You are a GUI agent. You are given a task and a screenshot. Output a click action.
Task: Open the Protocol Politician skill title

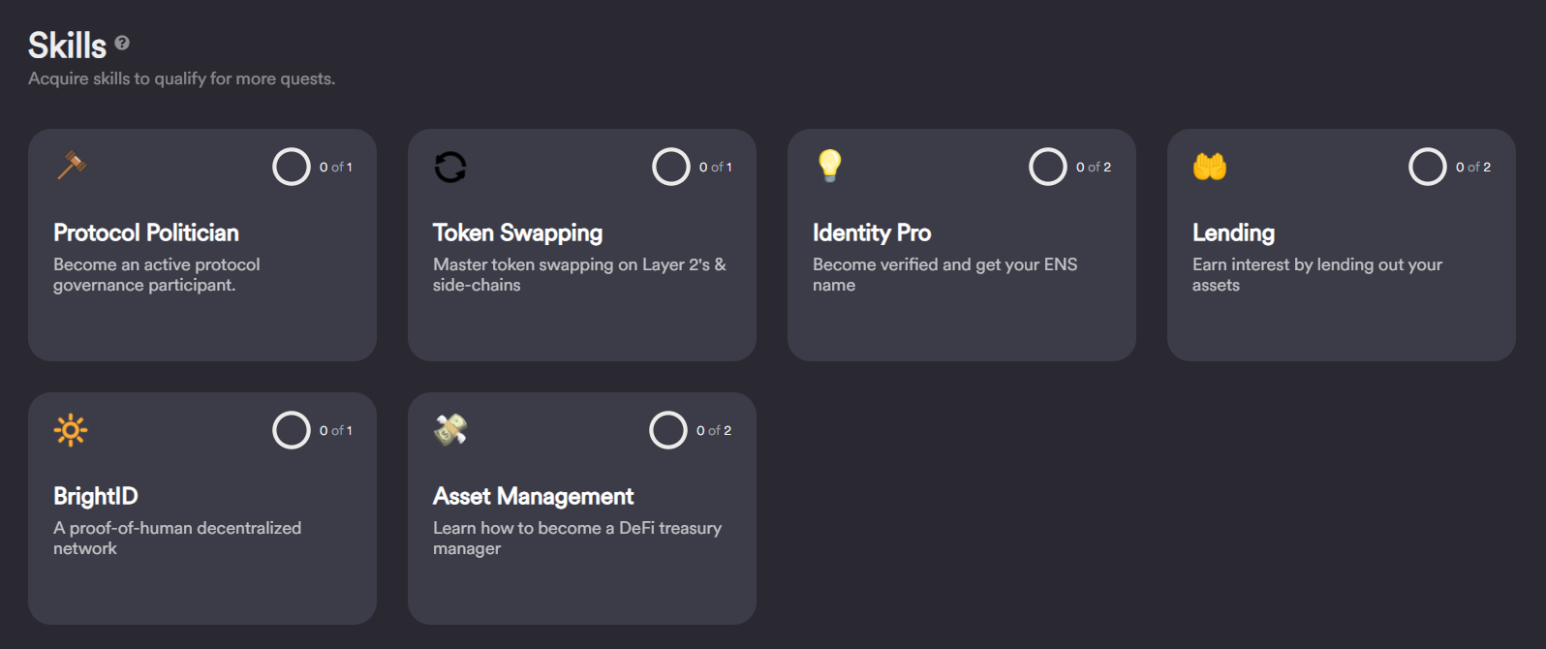(x=146, y=232)
